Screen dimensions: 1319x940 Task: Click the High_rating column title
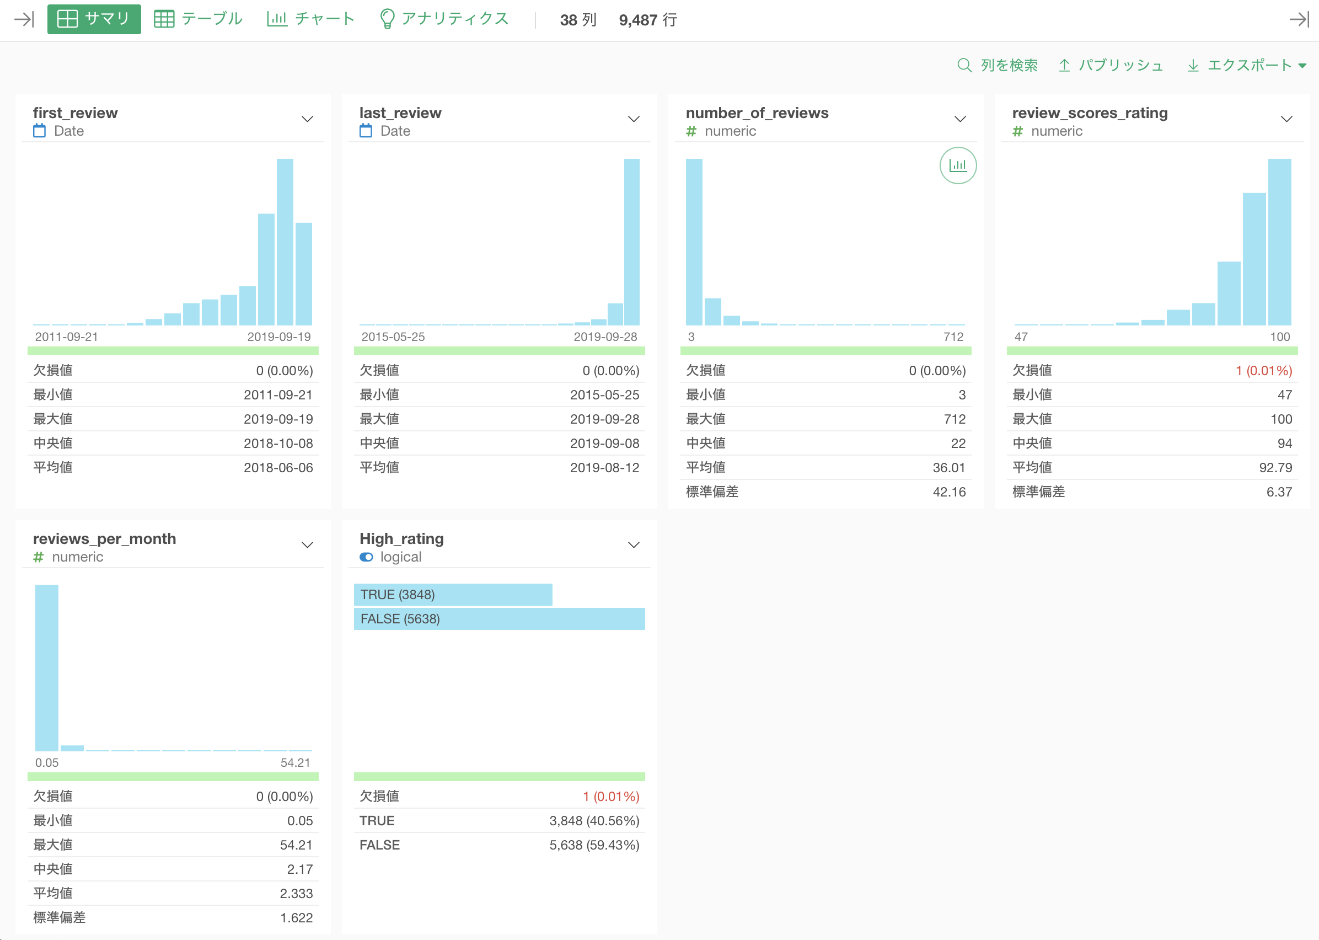[x=401, y=539]
